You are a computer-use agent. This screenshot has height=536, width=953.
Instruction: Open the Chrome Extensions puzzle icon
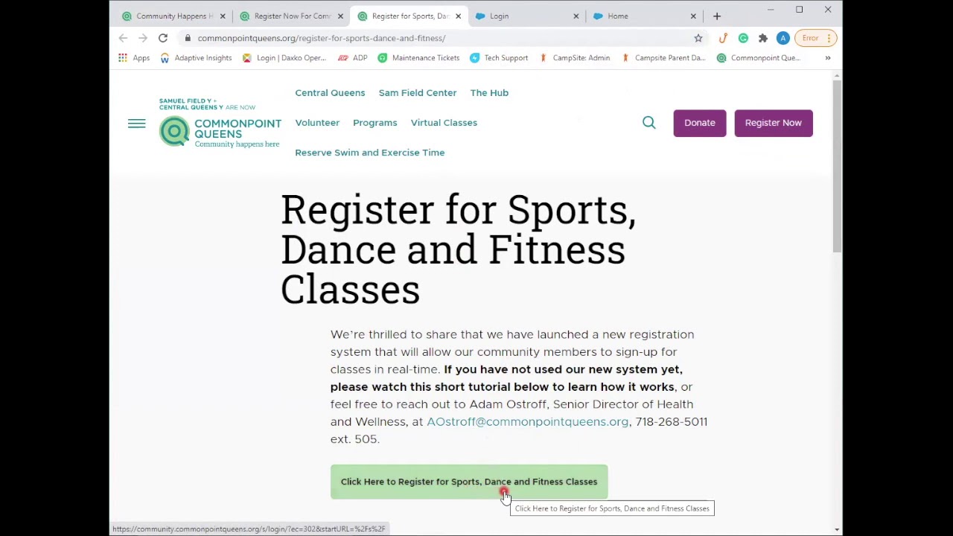[x=763, y=38]
